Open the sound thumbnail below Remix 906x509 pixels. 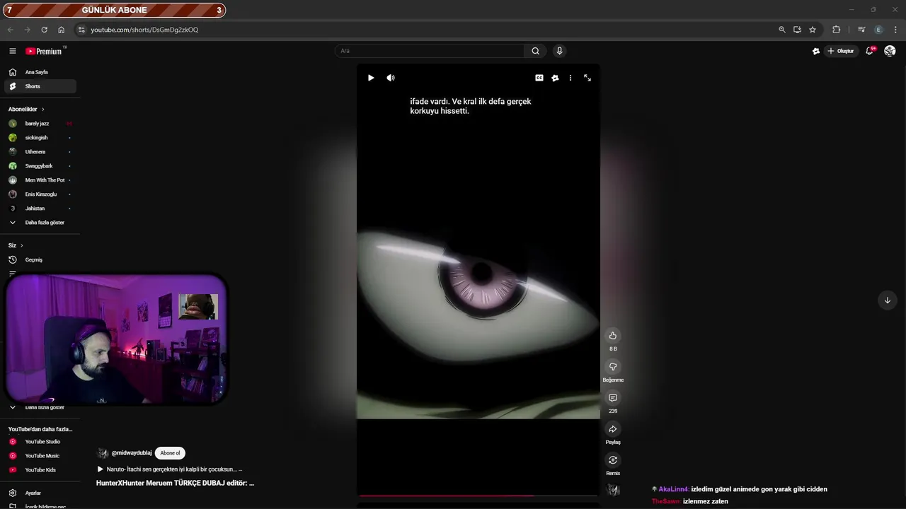(x=613, y=490)
